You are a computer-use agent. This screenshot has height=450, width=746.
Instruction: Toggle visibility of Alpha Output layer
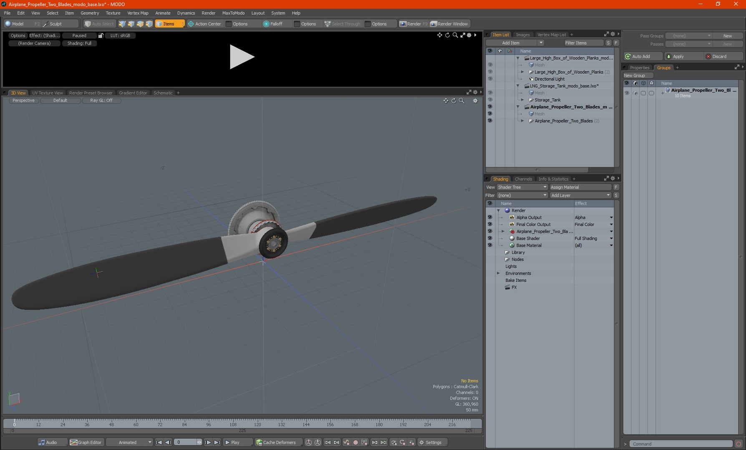490,217
